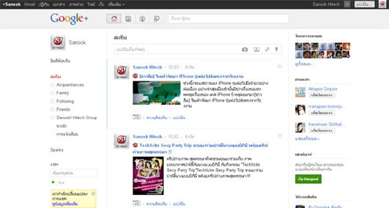The height and width of the screenshot is (208, 389).
Task: Open the iPhone post headline link
Action: point(191,76)
